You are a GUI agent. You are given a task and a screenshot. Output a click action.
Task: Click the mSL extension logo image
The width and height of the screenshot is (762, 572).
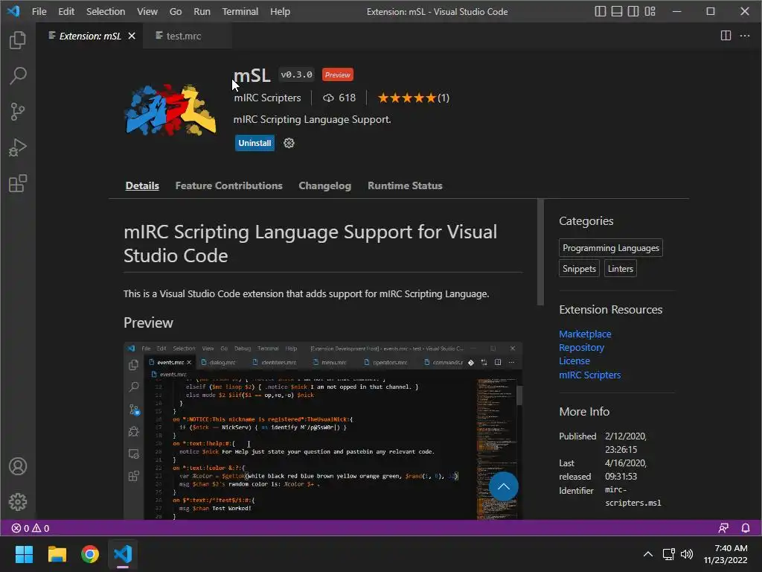(x=170, y=110)
